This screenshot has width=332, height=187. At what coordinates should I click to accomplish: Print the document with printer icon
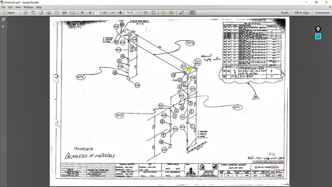[x=65, y=13]
